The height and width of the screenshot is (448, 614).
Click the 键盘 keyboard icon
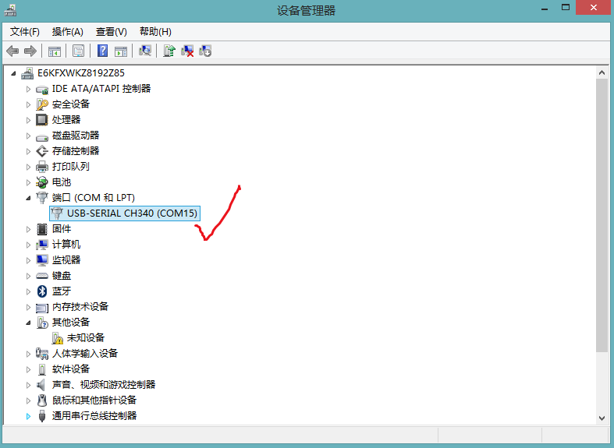tap(42, 276)
